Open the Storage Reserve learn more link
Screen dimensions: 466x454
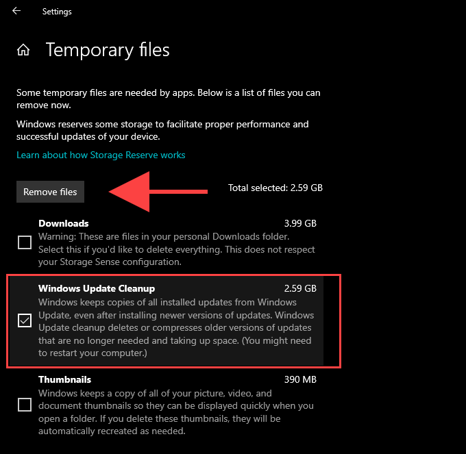(101, 155)
